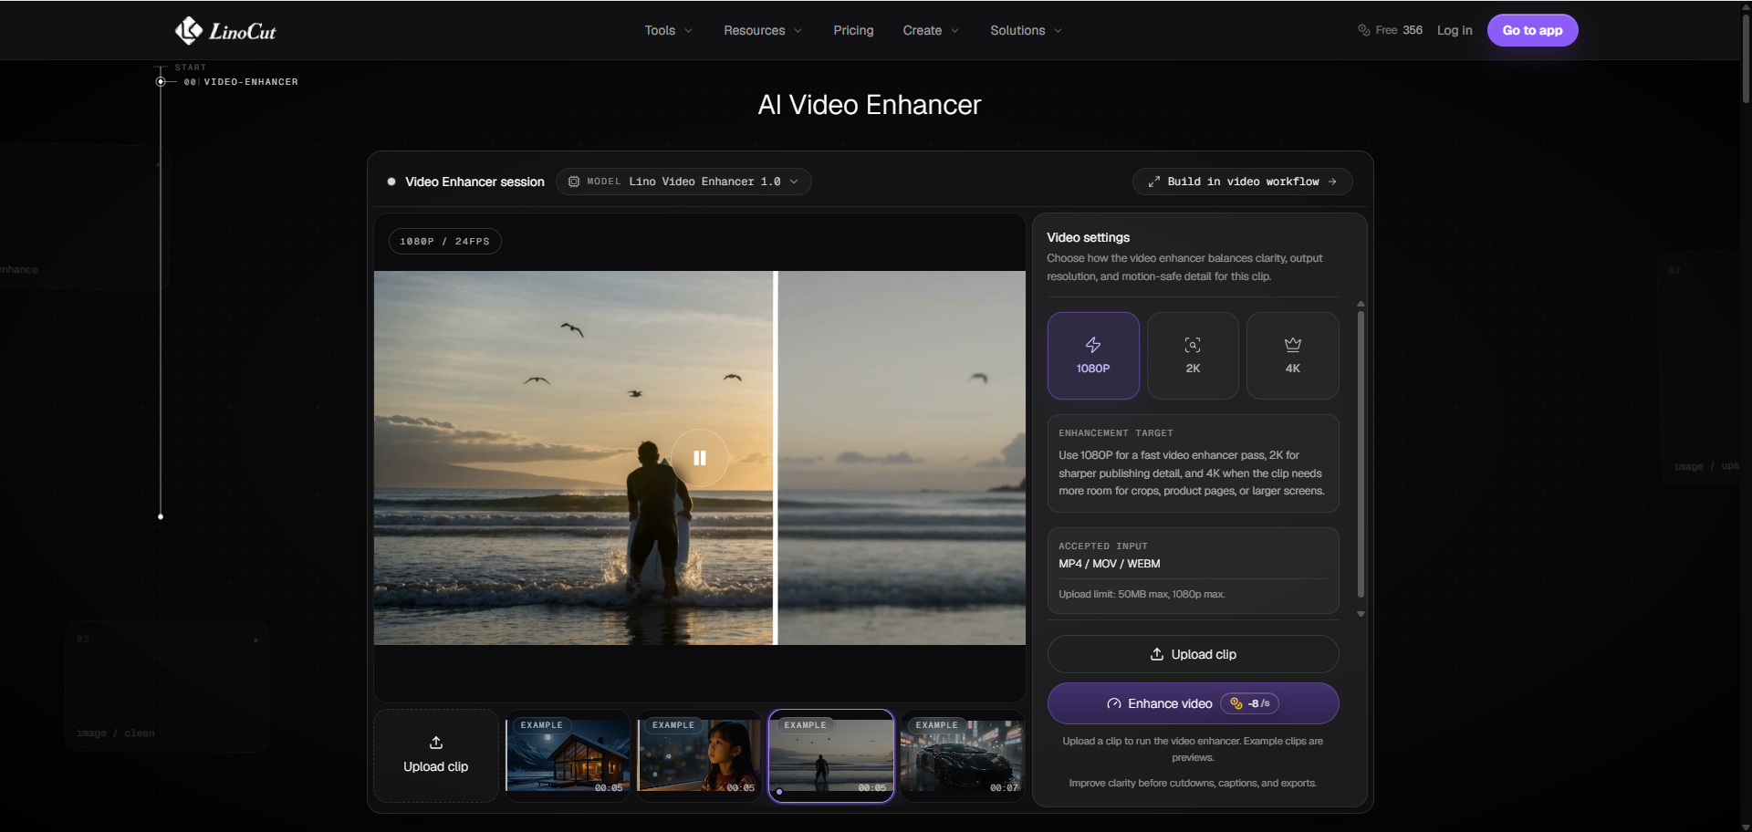
Task: Click the chevron next to Create
Action: [x=955, y=30]
